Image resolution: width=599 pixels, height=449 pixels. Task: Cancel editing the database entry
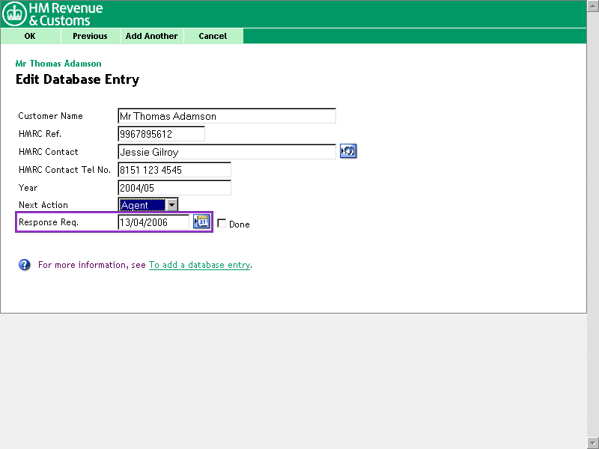pyautogui.click(x=213, y=36)
